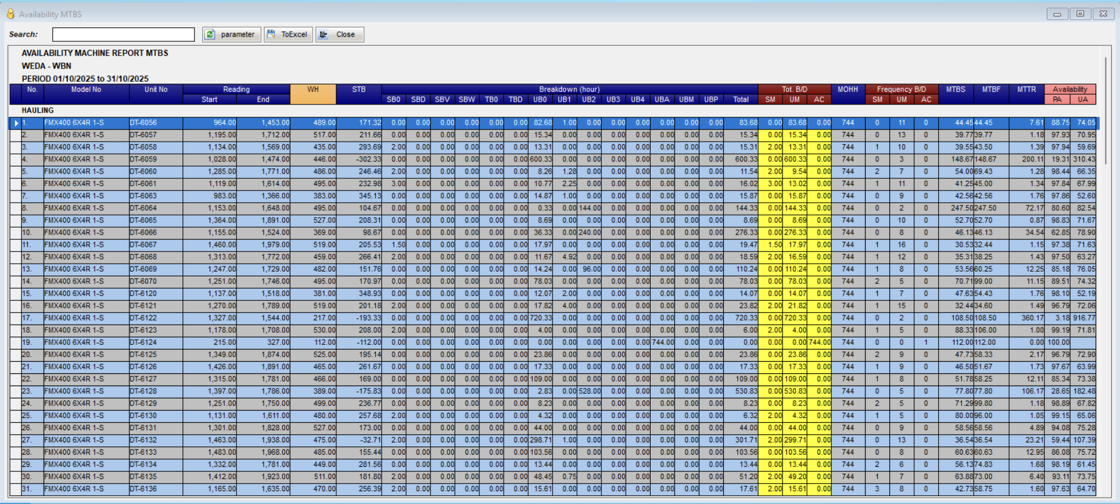Select unit cell DT-6136
Image resolution: width=1120 pixels, height=504 pixels.
click(x=156, y=488)
